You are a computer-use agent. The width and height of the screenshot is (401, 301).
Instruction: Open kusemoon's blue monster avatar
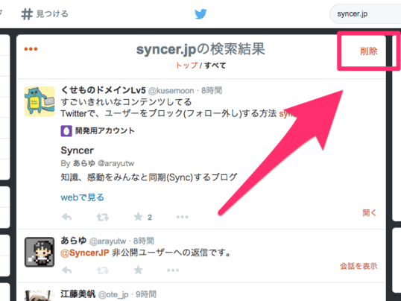tap(40, 101)
